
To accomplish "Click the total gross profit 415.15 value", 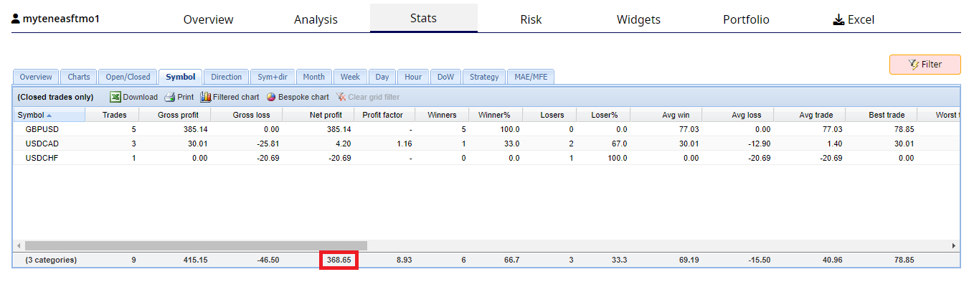I will tap(195, 260).
